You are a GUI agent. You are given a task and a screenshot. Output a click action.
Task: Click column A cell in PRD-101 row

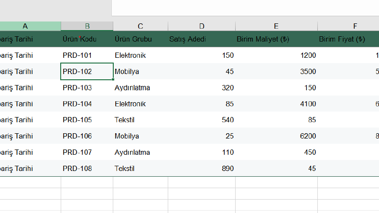tap(30, 55)
